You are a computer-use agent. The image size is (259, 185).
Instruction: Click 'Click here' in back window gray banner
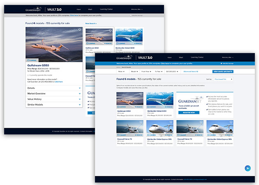[x=74, y=15]
